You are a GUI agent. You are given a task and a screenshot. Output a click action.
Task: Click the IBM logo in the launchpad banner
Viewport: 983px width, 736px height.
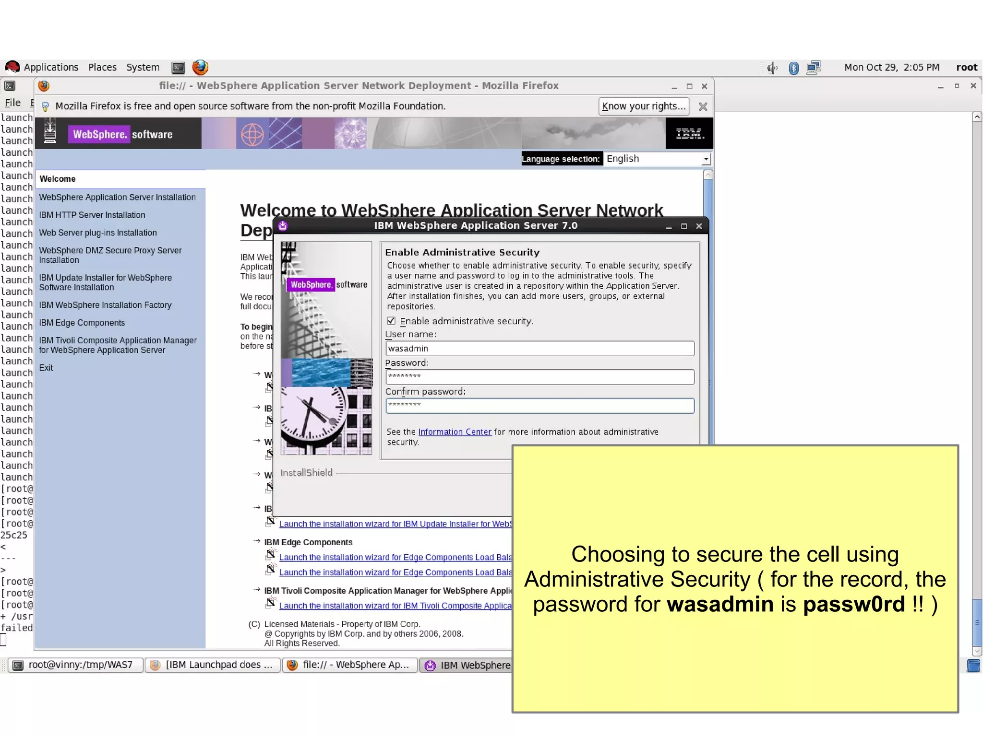(x=689, y=134)
